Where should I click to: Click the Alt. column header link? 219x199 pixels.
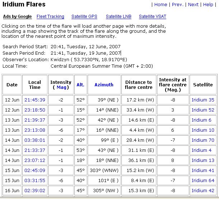tap(80, 85)
